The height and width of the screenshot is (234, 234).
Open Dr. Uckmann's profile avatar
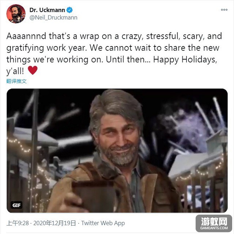[x=16, y=14]
